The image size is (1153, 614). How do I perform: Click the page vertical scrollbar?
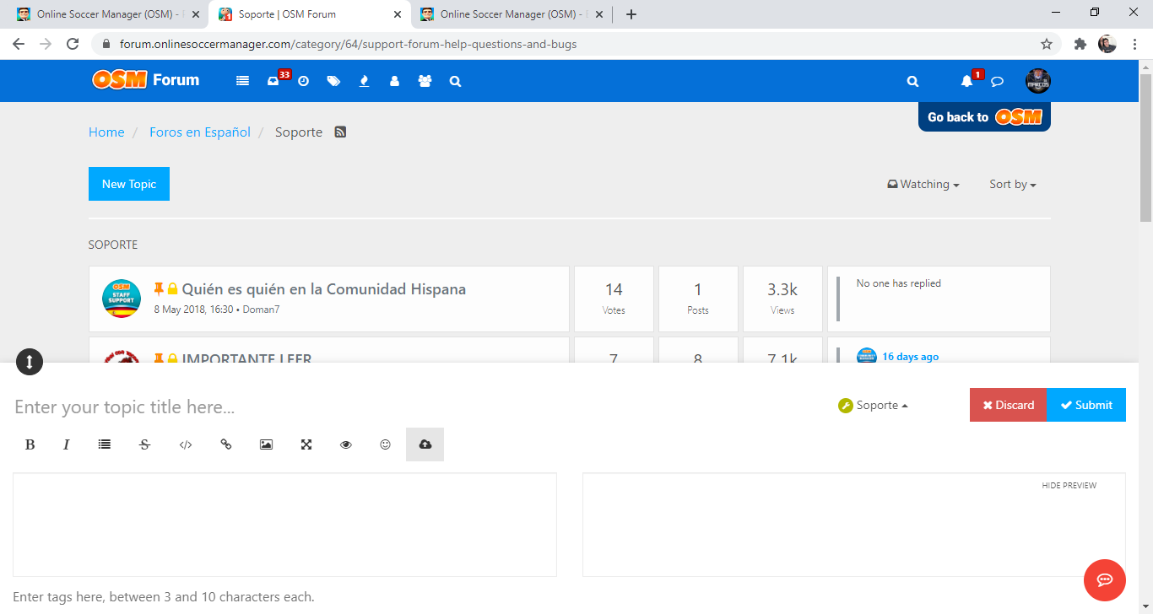pyautogui.click(x=1145, y=148)
